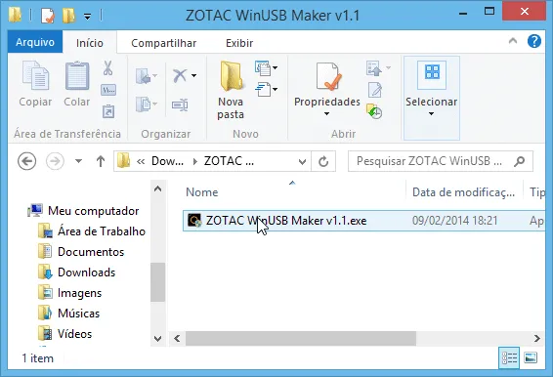Click the navigation pane scroll down arrow
The width and height of the screenshot is (553, 377).
click(x=158, y=339)
